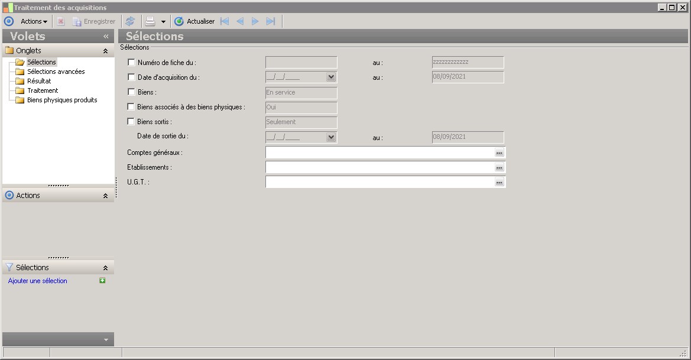
Task: Go to next record arrow
Action: pos(255,21)
